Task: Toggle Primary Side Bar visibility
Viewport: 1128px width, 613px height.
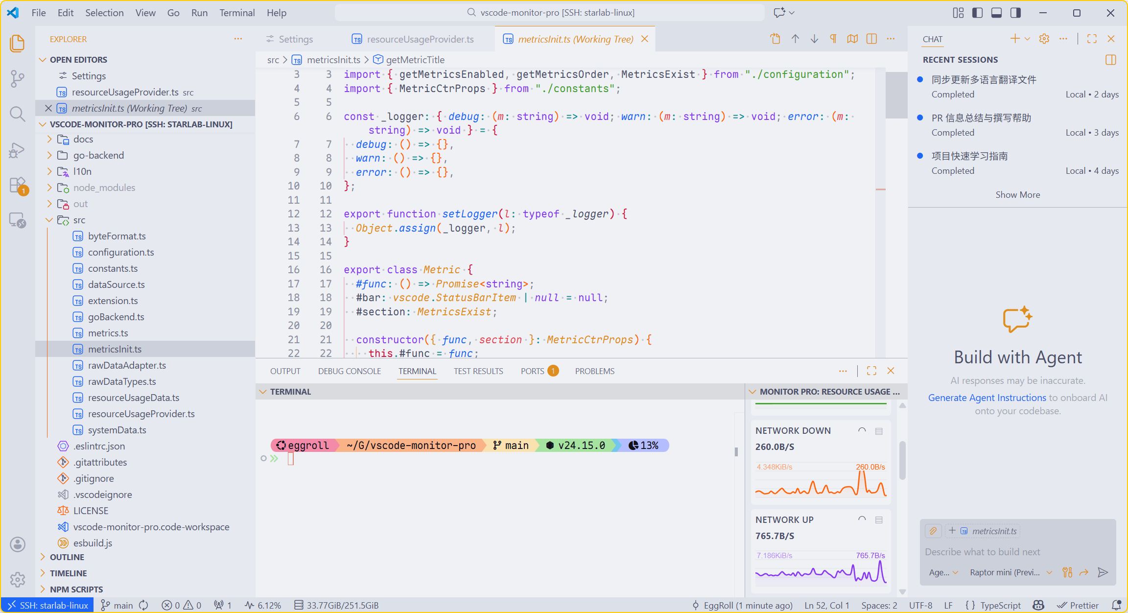Action: (x=977, y=13)
